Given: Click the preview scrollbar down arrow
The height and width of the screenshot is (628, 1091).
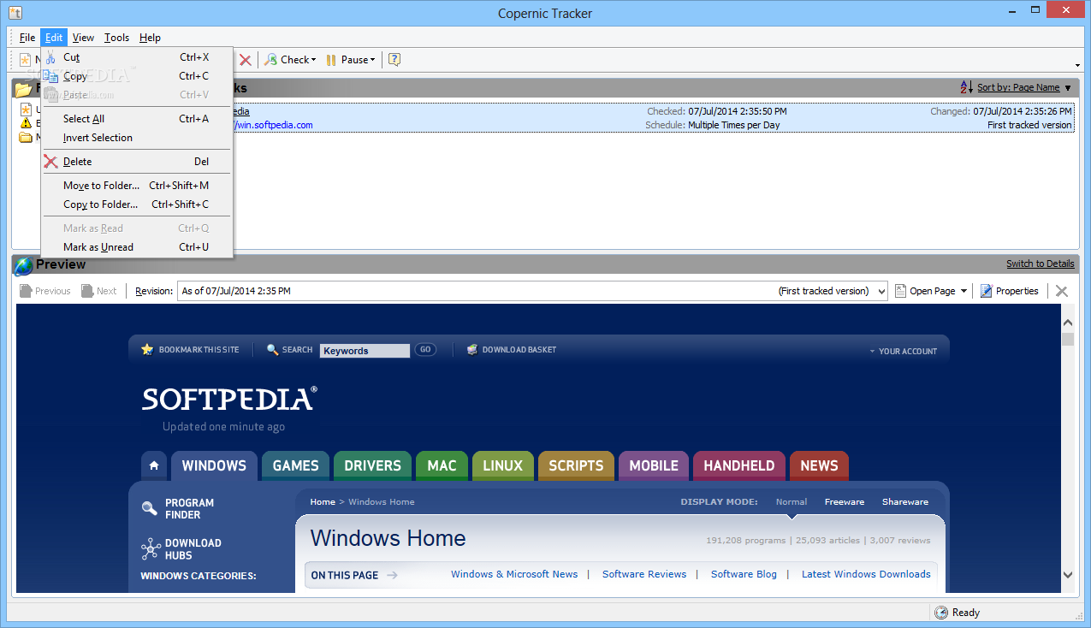Looking at the screenshot, I should pyautogui.click(x=1068, y=575).
